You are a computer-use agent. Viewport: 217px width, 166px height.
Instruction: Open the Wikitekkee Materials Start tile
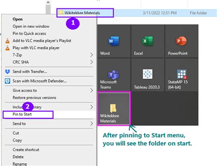114,109
